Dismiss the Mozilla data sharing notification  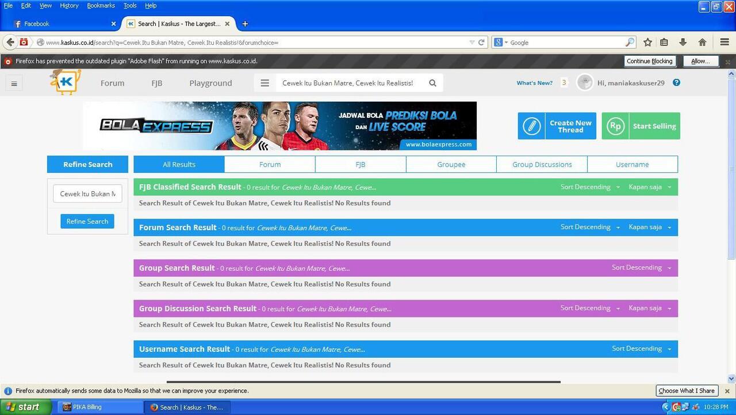[727, 391]
